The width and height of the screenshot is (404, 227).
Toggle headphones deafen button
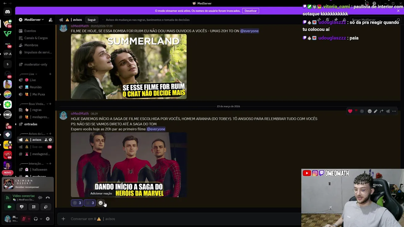click(36, 219)
